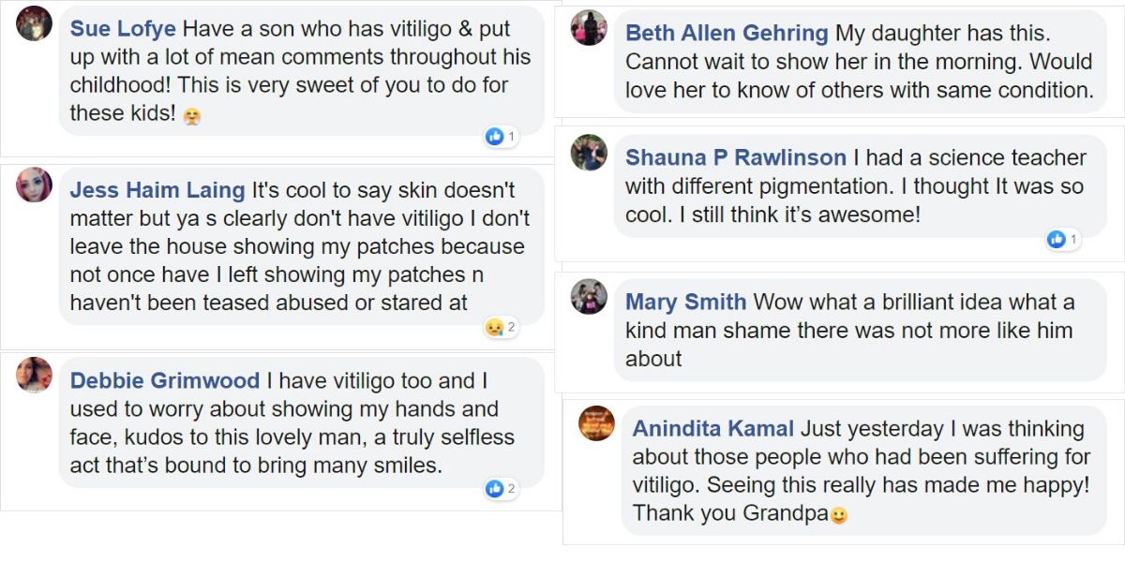This screenshot has height=562, width=1125.
Task: Open Shauna P Rawlinson's name link
Action: click(736, 158)
